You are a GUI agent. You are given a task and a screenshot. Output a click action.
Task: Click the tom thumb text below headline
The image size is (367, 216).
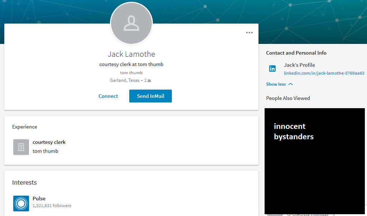pyautogui.click(x=131, y=73)
